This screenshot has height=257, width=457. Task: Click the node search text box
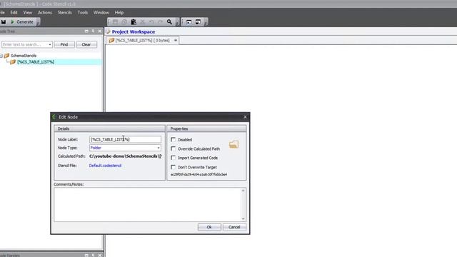click(25, 44)
